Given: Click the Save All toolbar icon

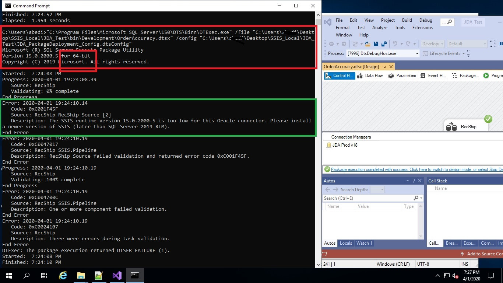Looking at the screenshot, I should tap(384, 44).
